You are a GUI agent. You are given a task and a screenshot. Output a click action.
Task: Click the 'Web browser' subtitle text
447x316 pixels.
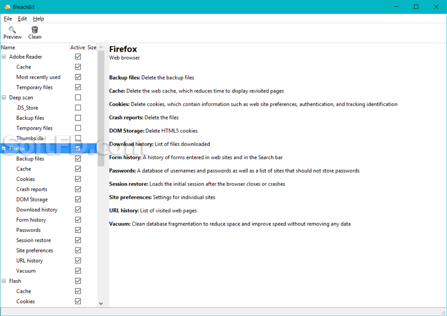coord(125,58)
